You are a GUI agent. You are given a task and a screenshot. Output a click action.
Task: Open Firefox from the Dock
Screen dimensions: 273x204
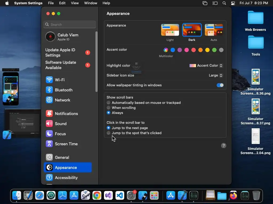click(x=233, y=195)
